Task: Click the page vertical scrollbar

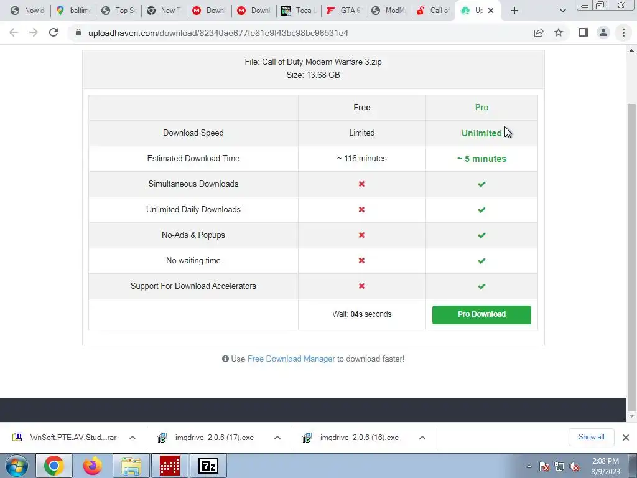Action: (631, 256)
